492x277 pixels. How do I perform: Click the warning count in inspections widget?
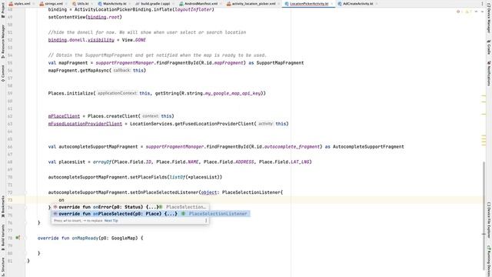468,12
